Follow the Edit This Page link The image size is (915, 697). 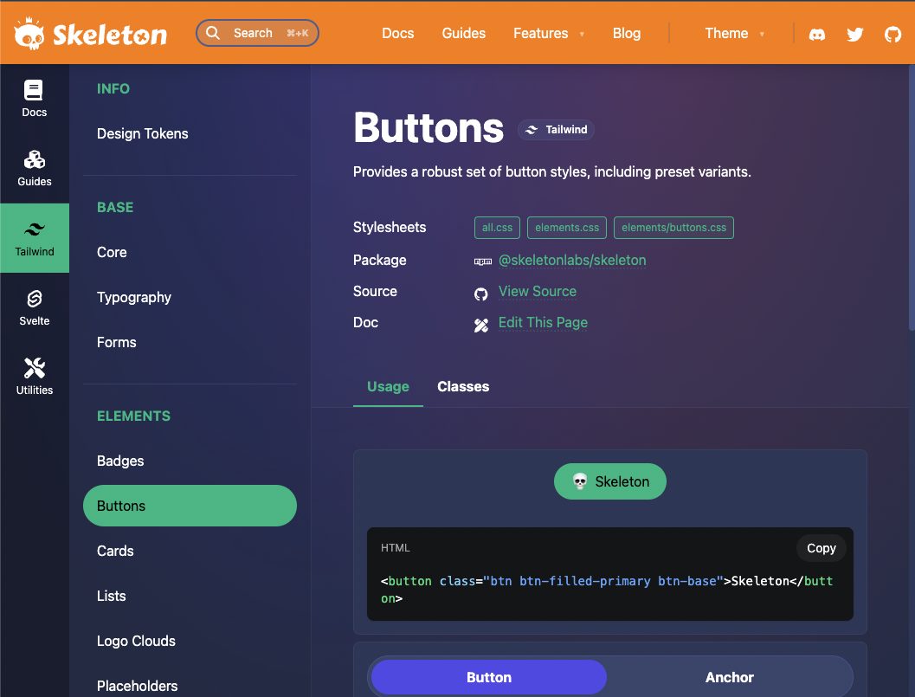[x=543, y=323]
